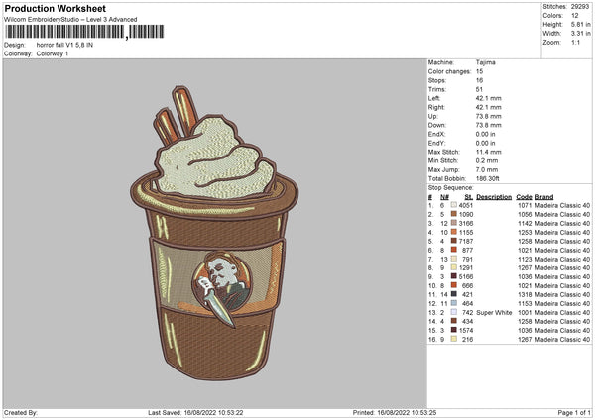Click the light blue swatch beside 464 stitches

tap(454, 303)
